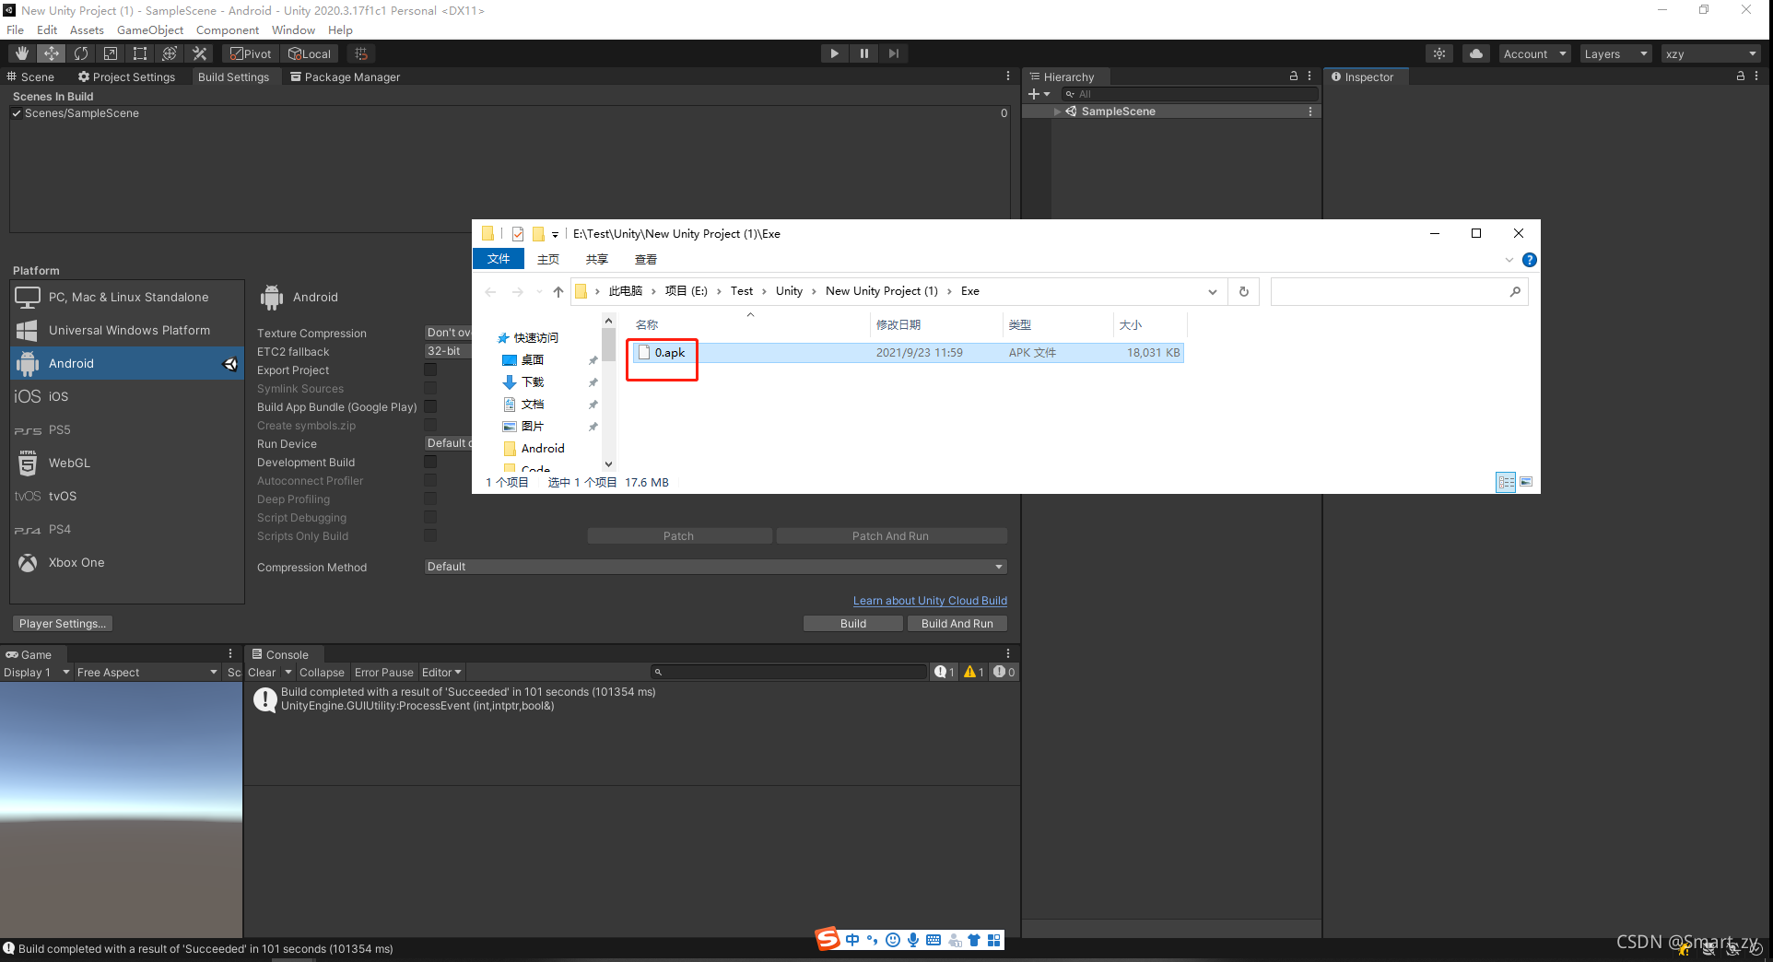The image size is (1773, 962).
Task: Open the Component menu
Action: (228, 29)
